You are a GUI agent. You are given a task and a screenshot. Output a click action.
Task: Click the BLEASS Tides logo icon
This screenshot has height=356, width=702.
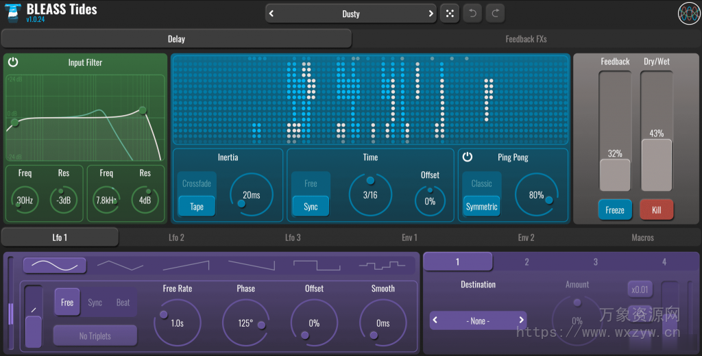click(12, 13)
